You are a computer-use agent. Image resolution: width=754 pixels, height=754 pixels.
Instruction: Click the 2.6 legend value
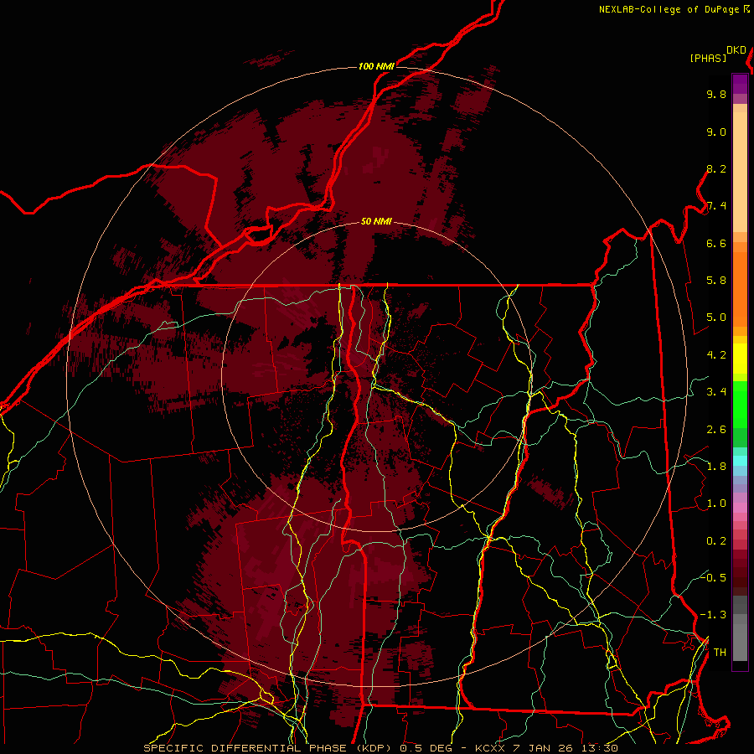(716, 430)
